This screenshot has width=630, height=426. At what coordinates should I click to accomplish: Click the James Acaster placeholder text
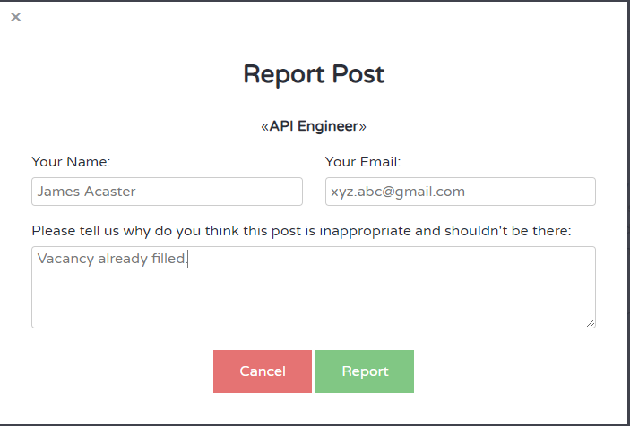[x=86, y=192]
